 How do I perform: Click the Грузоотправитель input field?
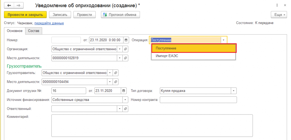(75, 73)
